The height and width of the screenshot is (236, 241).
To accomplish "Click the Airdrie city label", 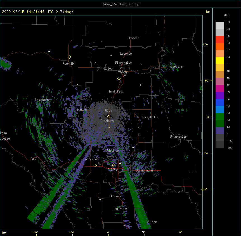I will click(x=113, y=151).
